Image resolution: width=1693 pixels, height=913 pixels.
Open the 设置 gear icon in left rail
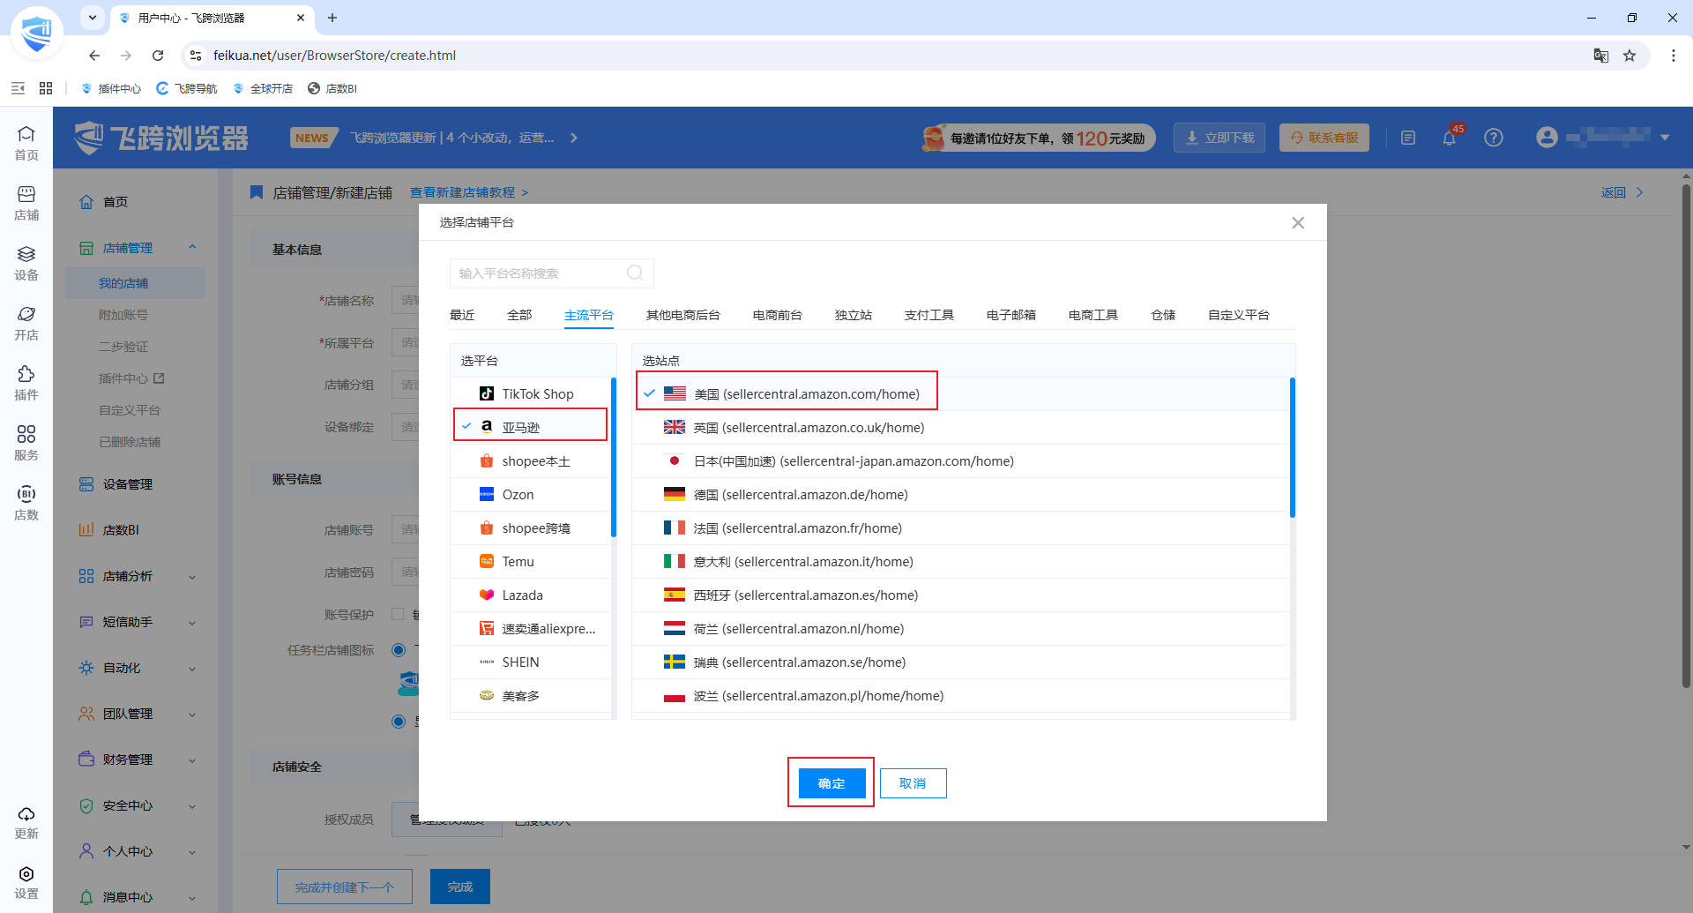[26, 882]
